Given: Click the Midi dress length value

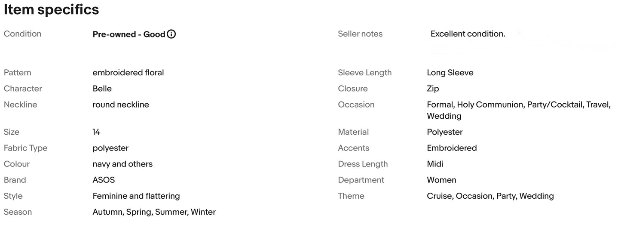Looking at the screenshot, I should [x=435, y=164].
